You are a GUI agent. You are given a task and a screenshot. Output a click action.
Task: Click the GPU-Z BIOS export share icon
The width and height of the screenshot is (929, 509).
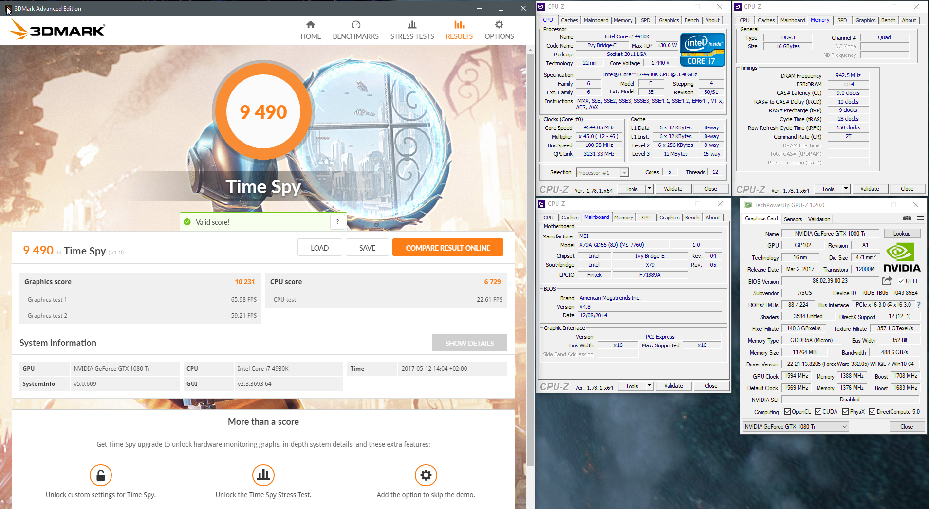(x=887, y=281)
